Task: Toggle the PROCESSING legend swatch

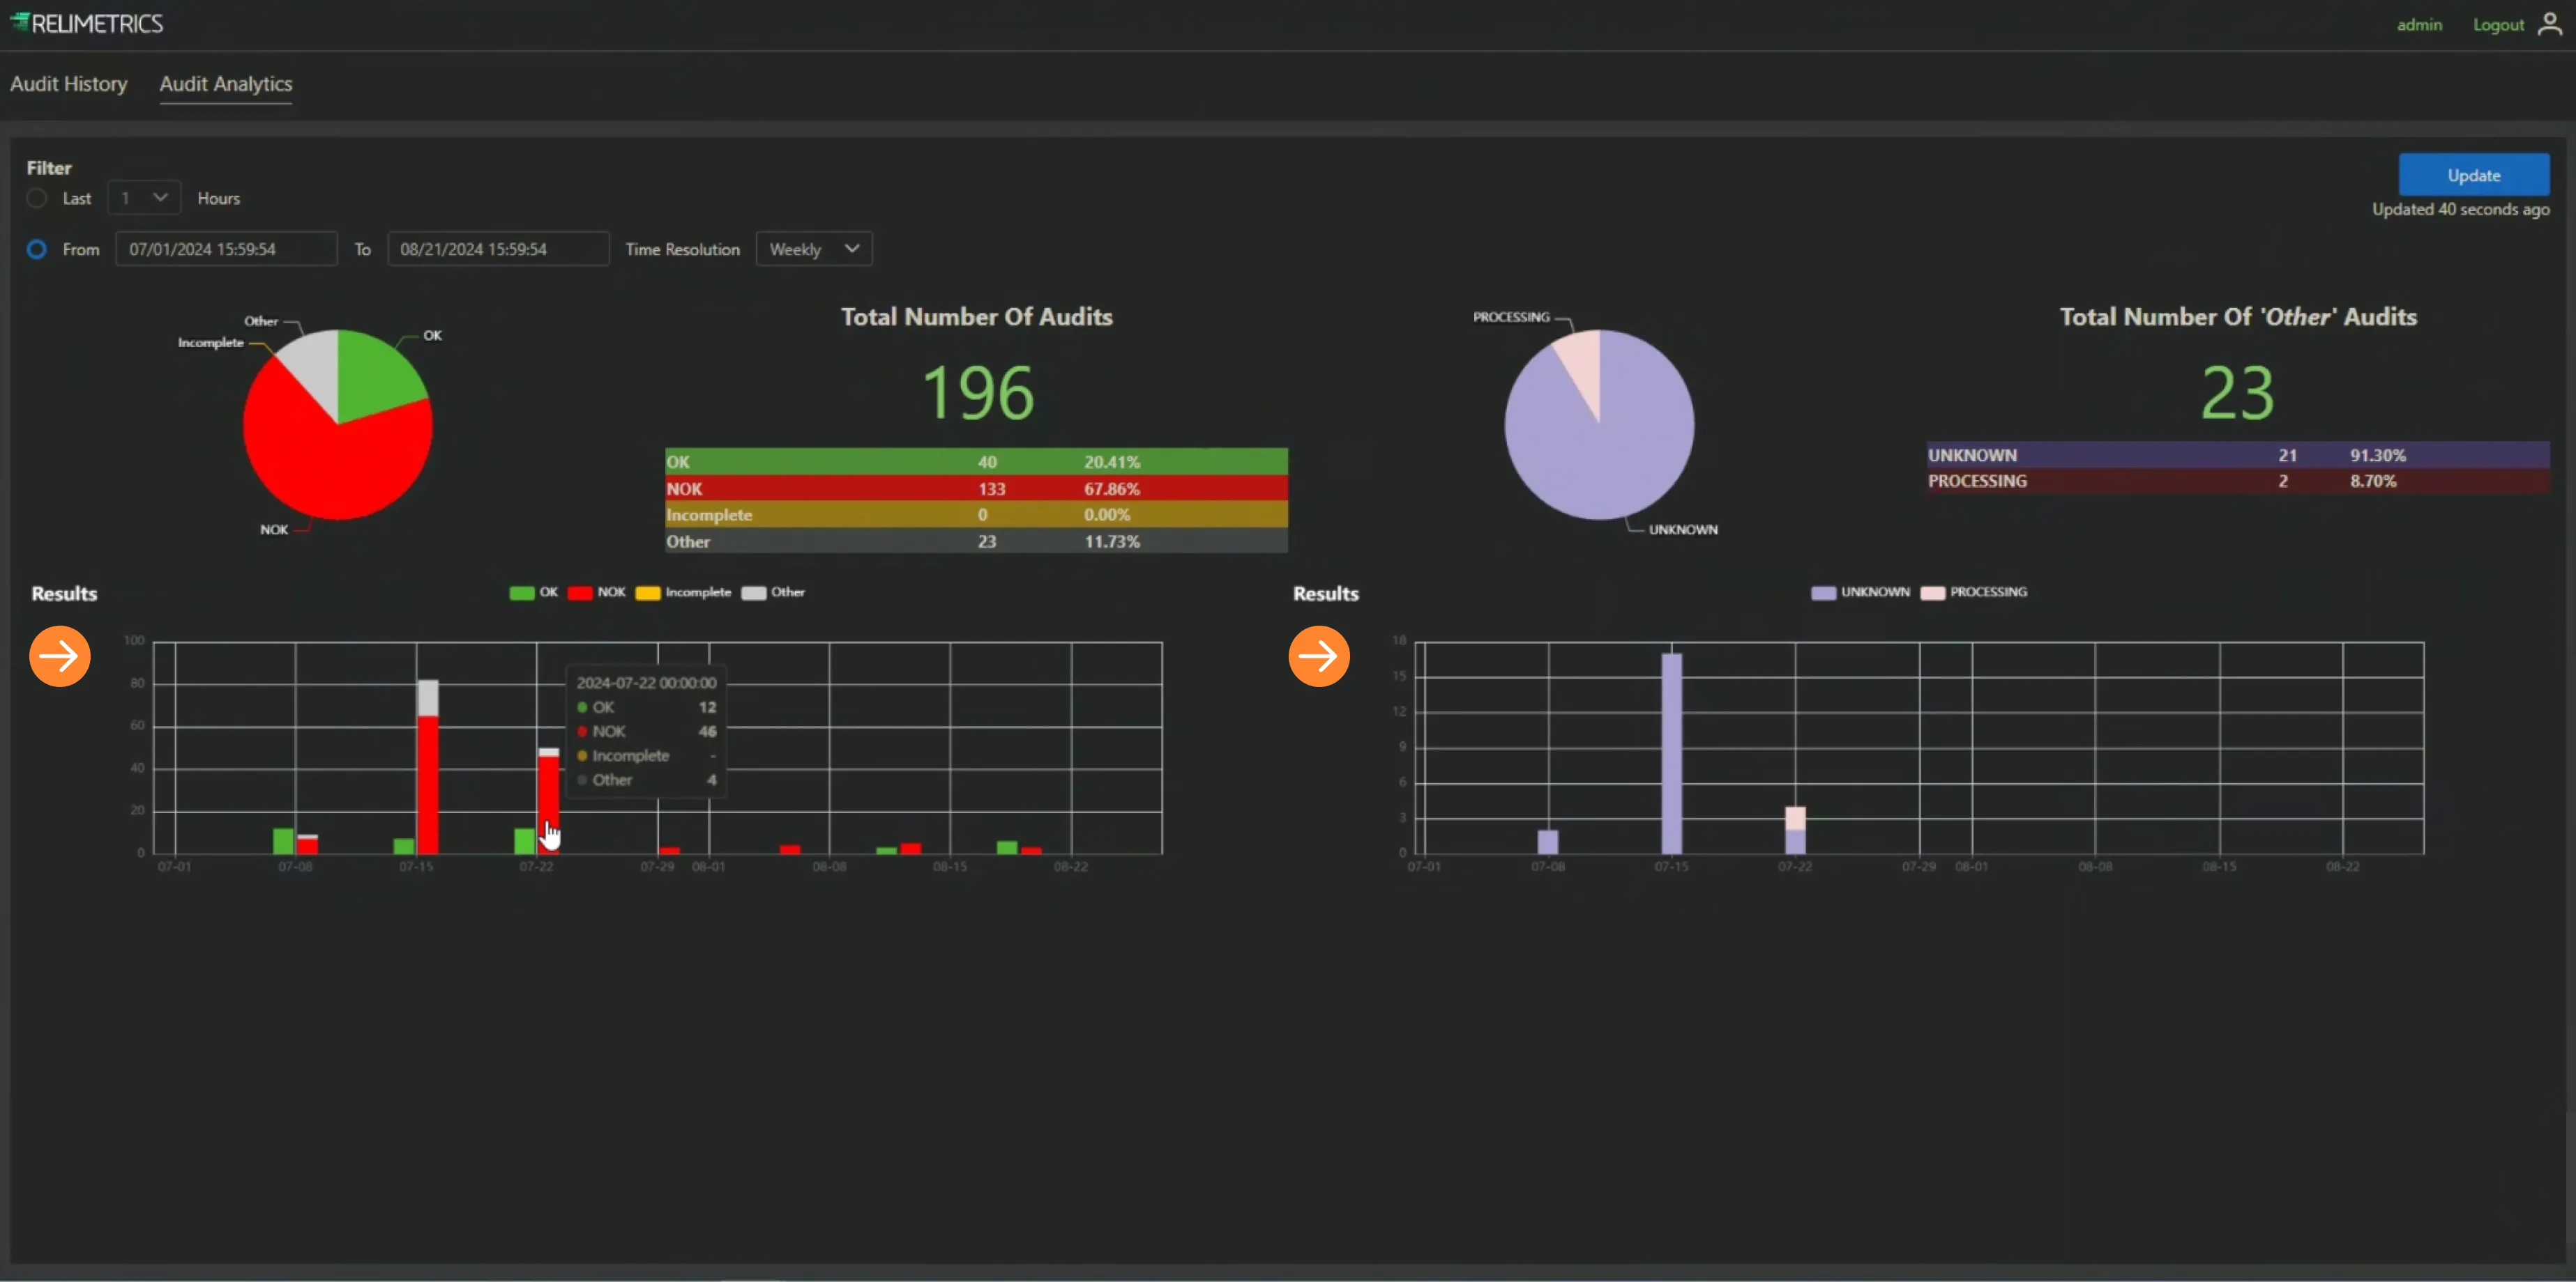Action: pyautogui.click(x=1932, y=592)
